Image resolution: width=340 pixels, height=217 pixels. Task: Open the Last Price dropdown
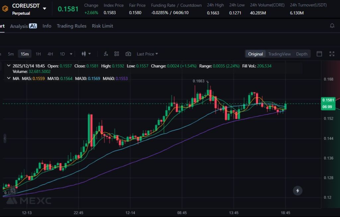[x=147, y=54]
